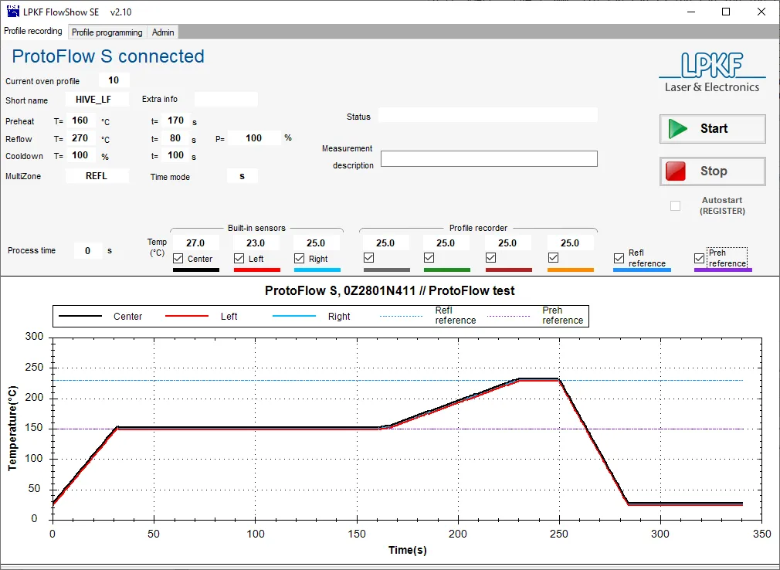The image size is (780, 570).
Task: Open the Profile programming tab
Action: click(107, 32)
